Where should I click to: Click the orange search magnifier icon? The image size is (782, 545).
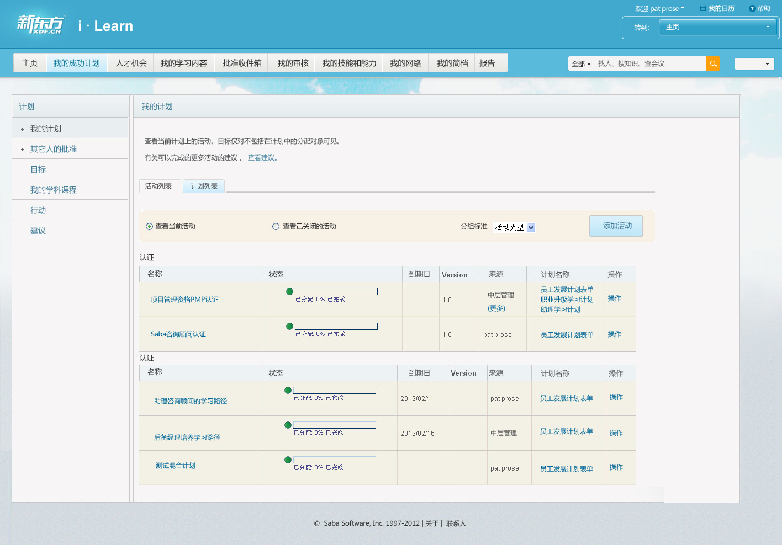pos(713,63)
